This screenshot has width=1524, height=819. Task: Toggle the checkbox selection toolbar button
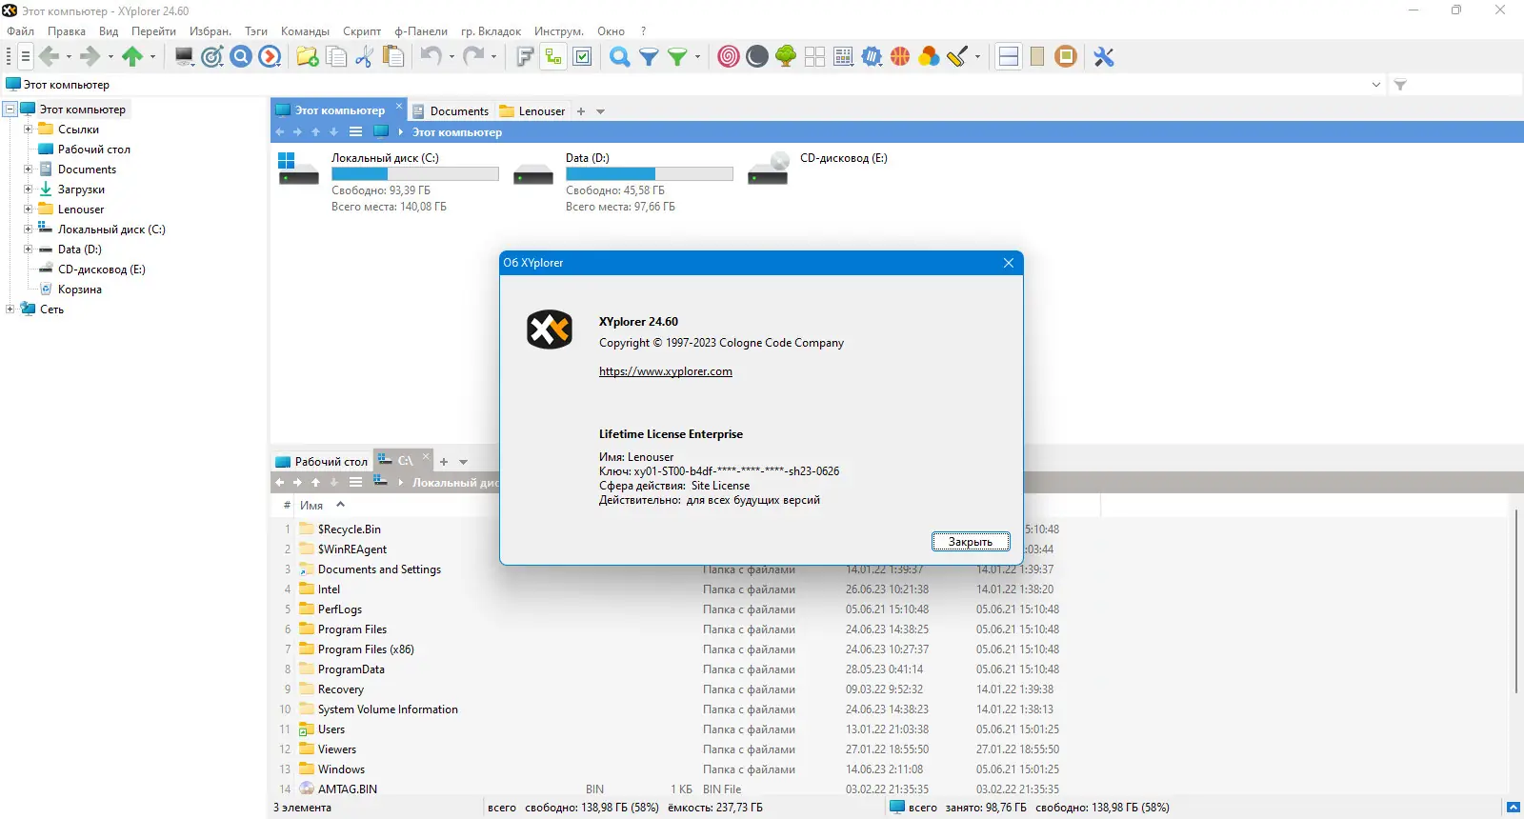[x=582, y=57]
